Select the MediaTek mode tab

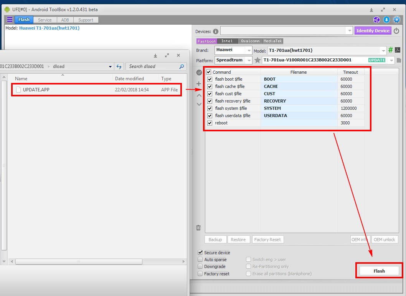pos(273,41)
